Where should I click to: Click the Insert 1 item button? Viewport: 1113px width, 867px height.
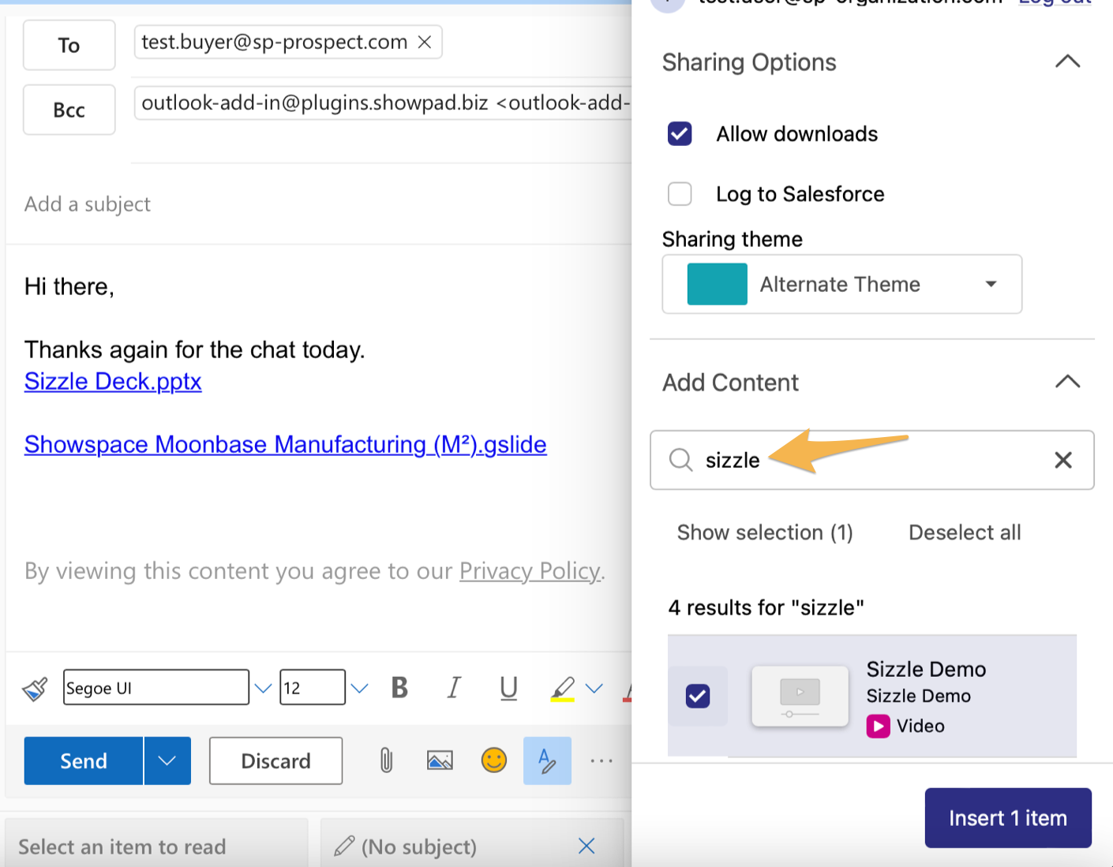(x=1008, y=818)
